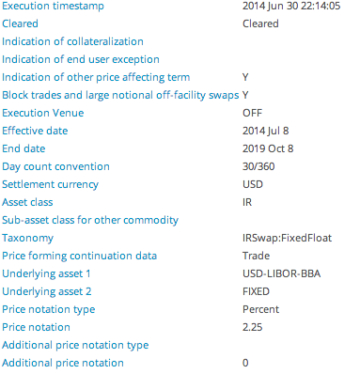Select Price forming continuation data label
The width and height of the screenshot is (344, 374).
(x=79, y=256)
